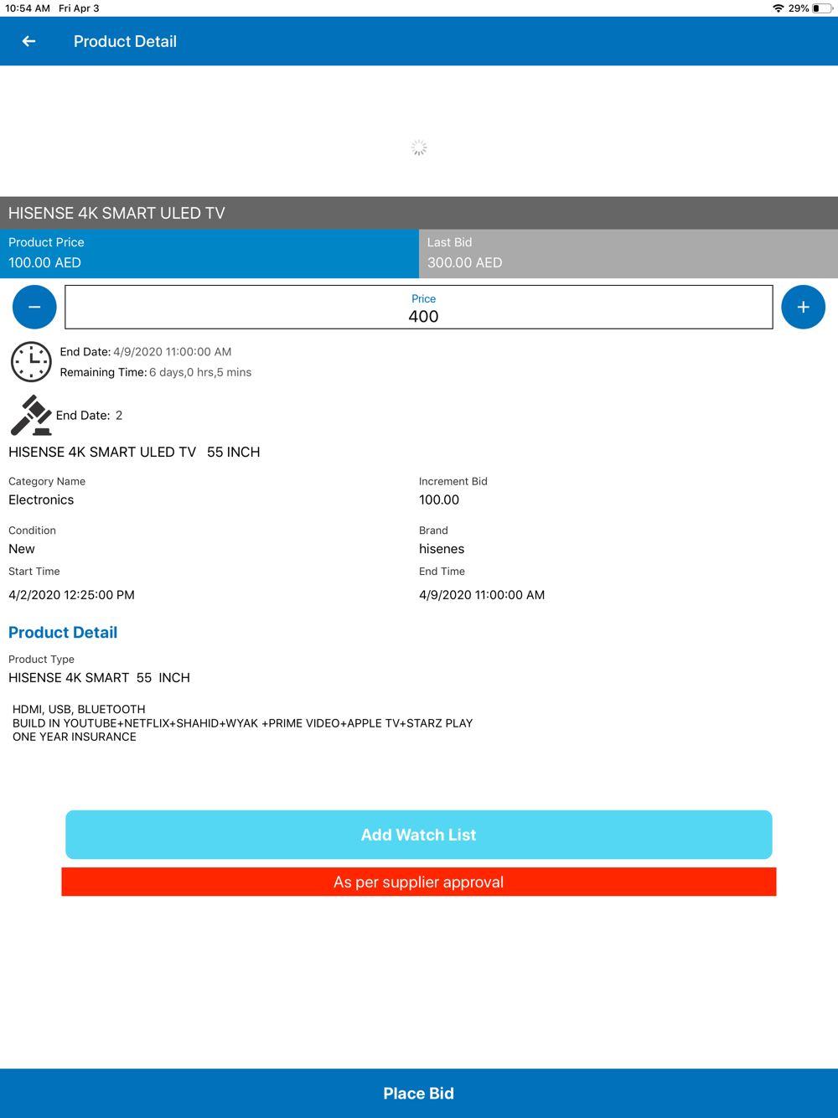Viewport: 838px width, 1118px height.
Task: Tap the As per supplier approval banner
Action: pos(419,882)
